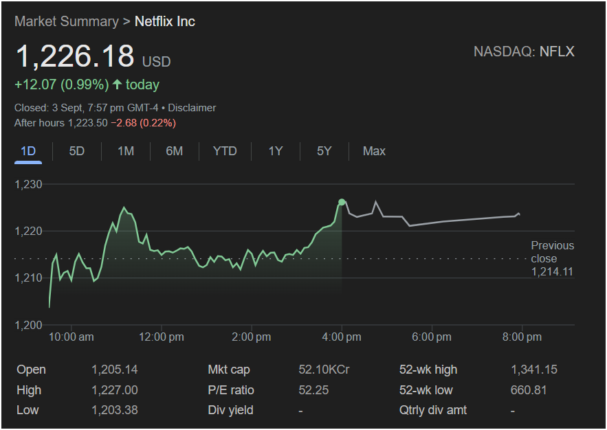Click the Low value 1,203.38

pyautogui.click(x=115, y=410)
